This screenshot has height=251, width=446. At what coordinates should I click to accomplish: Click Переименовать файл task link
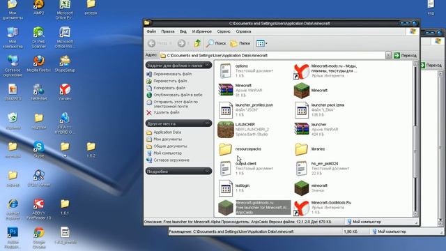pos(172,74)
